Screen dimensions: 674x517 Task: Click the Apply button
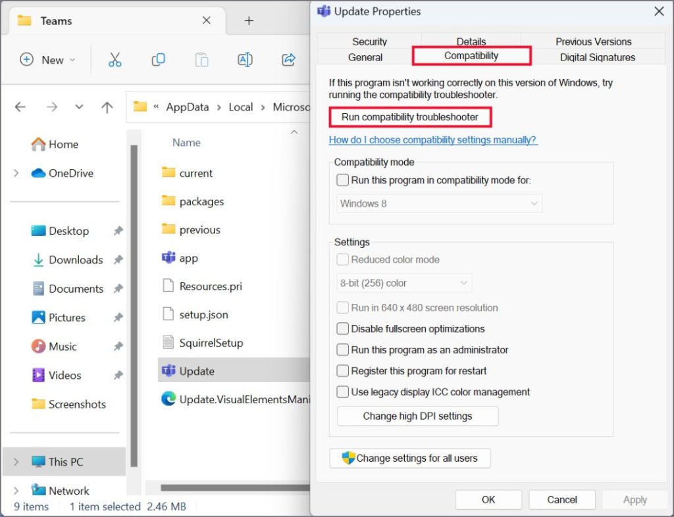pyautogui.click(x=635, y=499)
